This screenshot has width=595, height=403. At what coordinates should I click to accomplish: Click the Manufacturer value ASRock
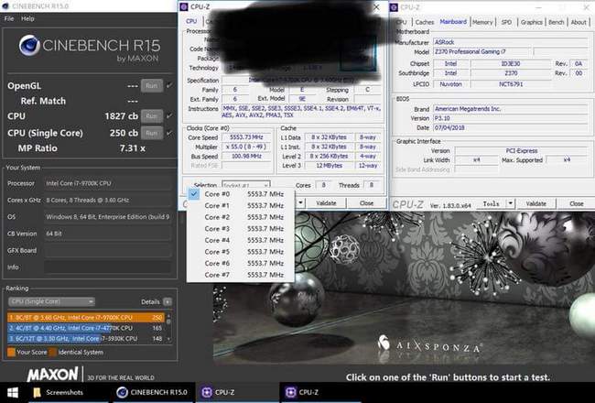click(x=510, y=42)
